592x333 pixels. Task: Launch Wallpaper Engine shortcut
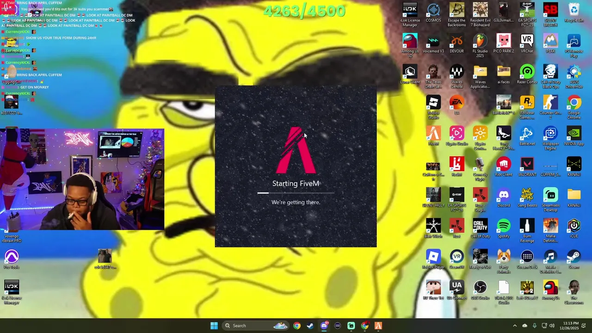tap(550, 139)
